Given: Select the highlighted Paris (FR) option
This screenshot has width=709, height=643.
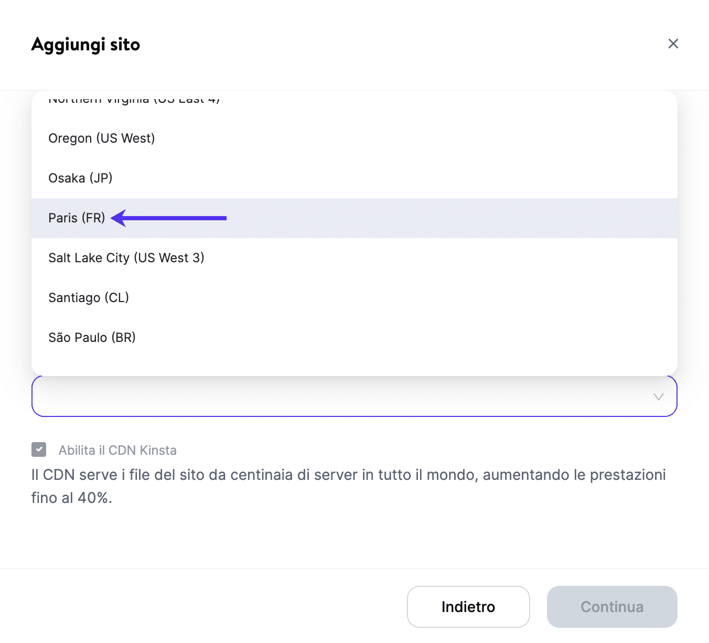Looking at the screenshot, I should pyautogui.click(x=77, y=218).
